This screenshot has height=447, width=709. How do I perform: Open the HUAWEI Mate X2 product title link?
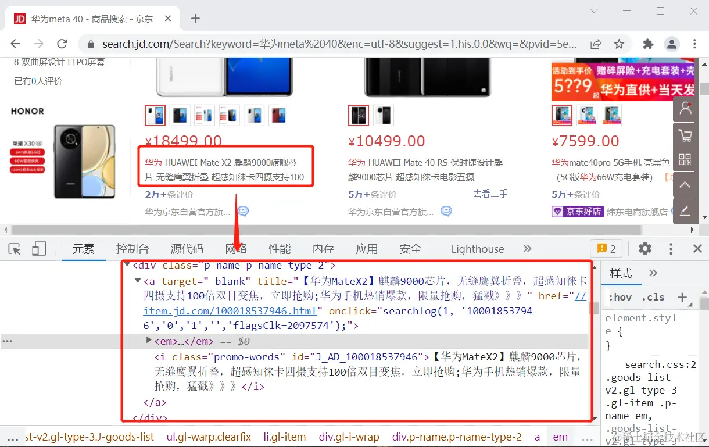[224, 170]
